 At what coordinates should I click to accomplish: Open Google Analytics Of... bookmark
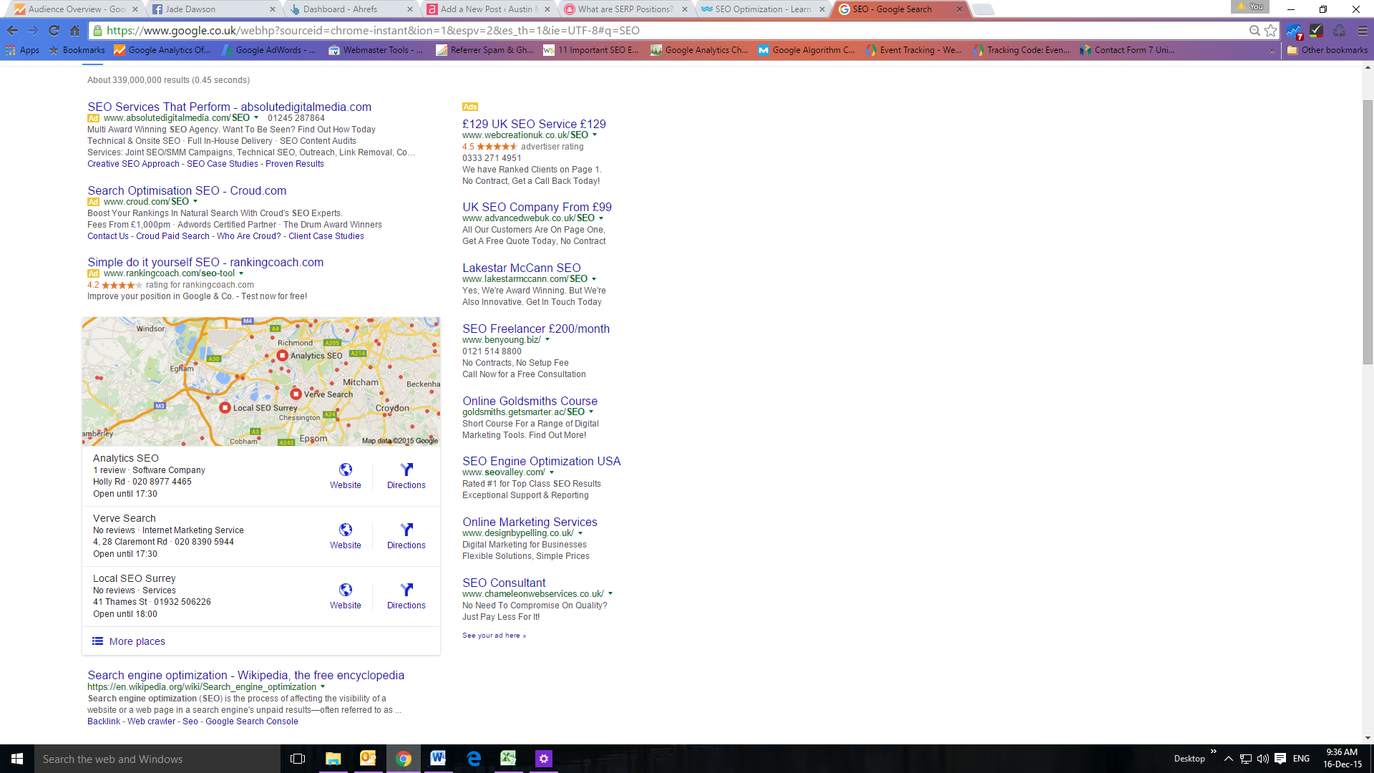[x=162, y=50]
